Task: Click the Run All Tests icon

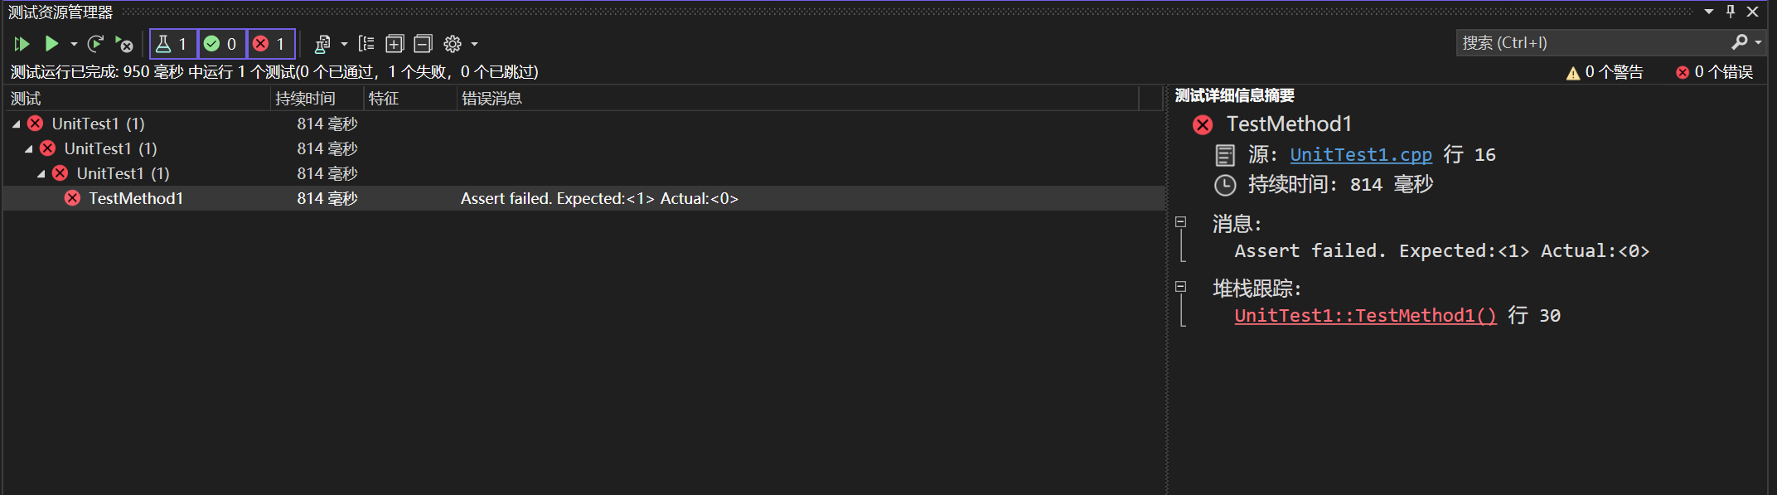Action: 22,44
